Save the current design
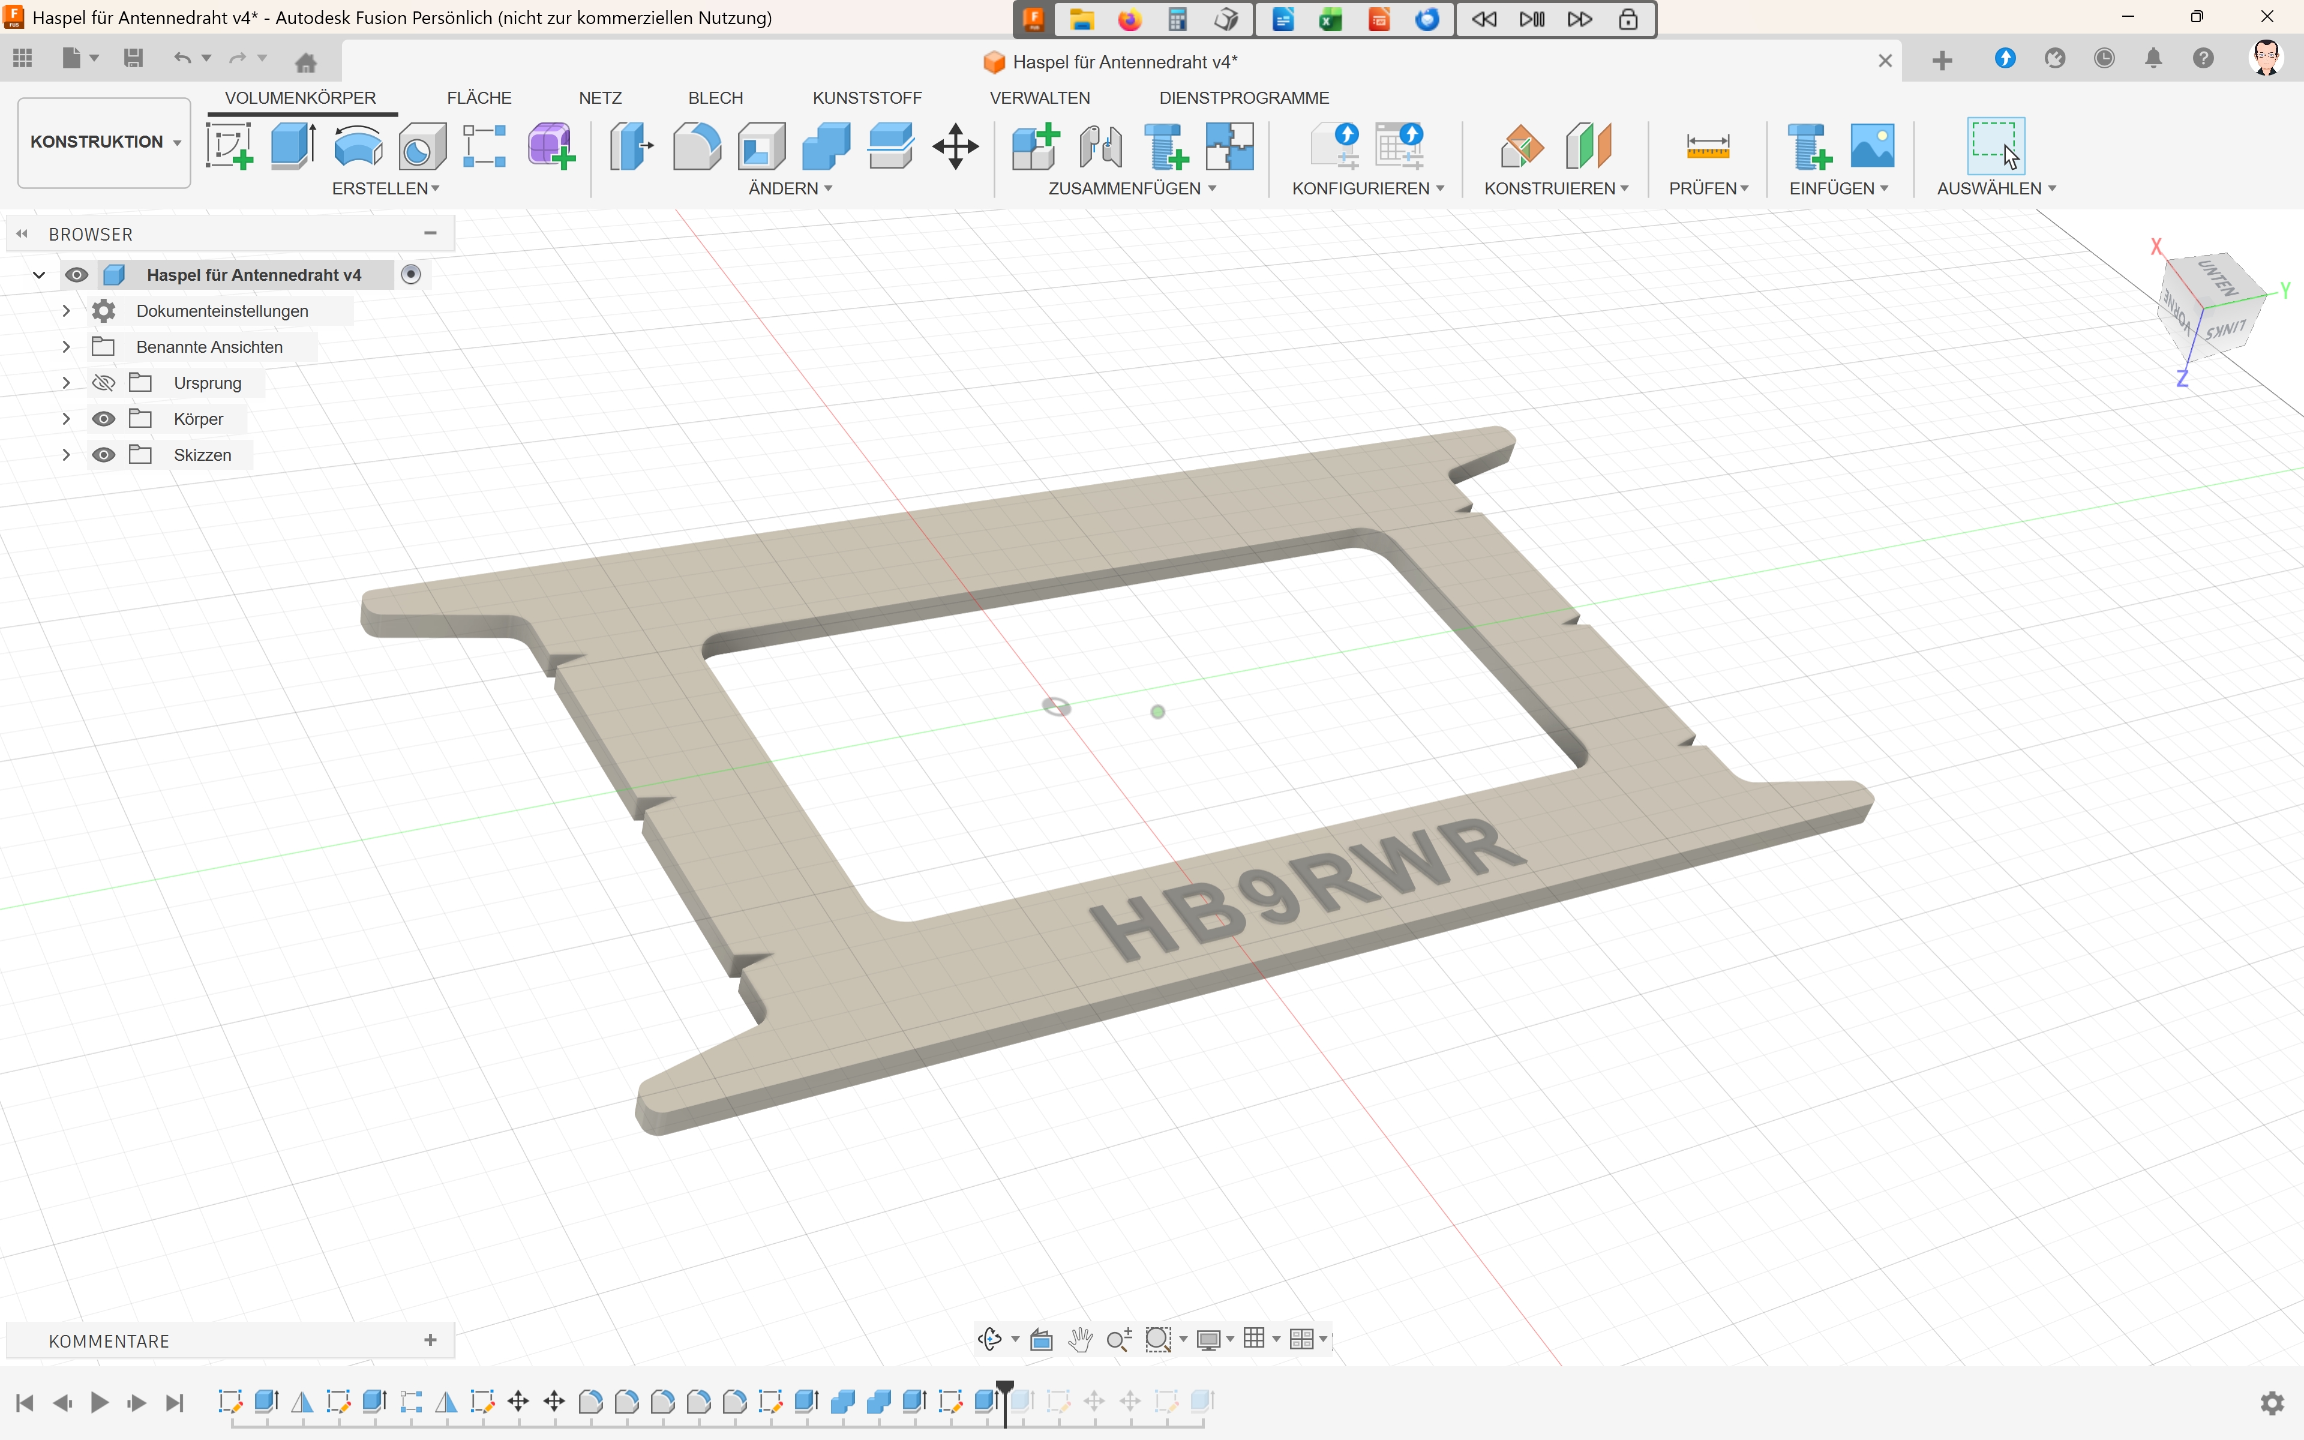The width and height of the screenshot is (2304, 1440). tap(133, 59)
